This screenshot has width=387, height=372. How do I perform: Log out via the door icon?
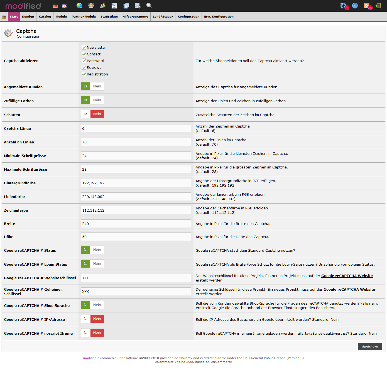378,6
